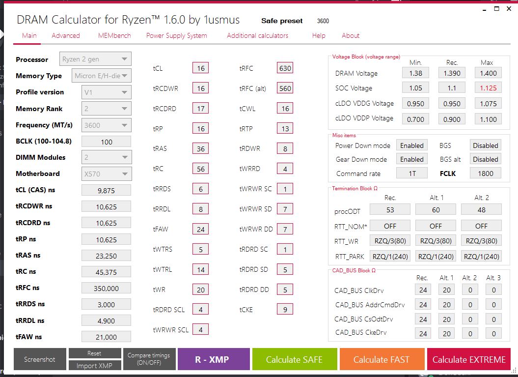Click cLDO VDDP Voltage Min value 0.700
This screenshot has width=518, height=377.
pos(415,119)
